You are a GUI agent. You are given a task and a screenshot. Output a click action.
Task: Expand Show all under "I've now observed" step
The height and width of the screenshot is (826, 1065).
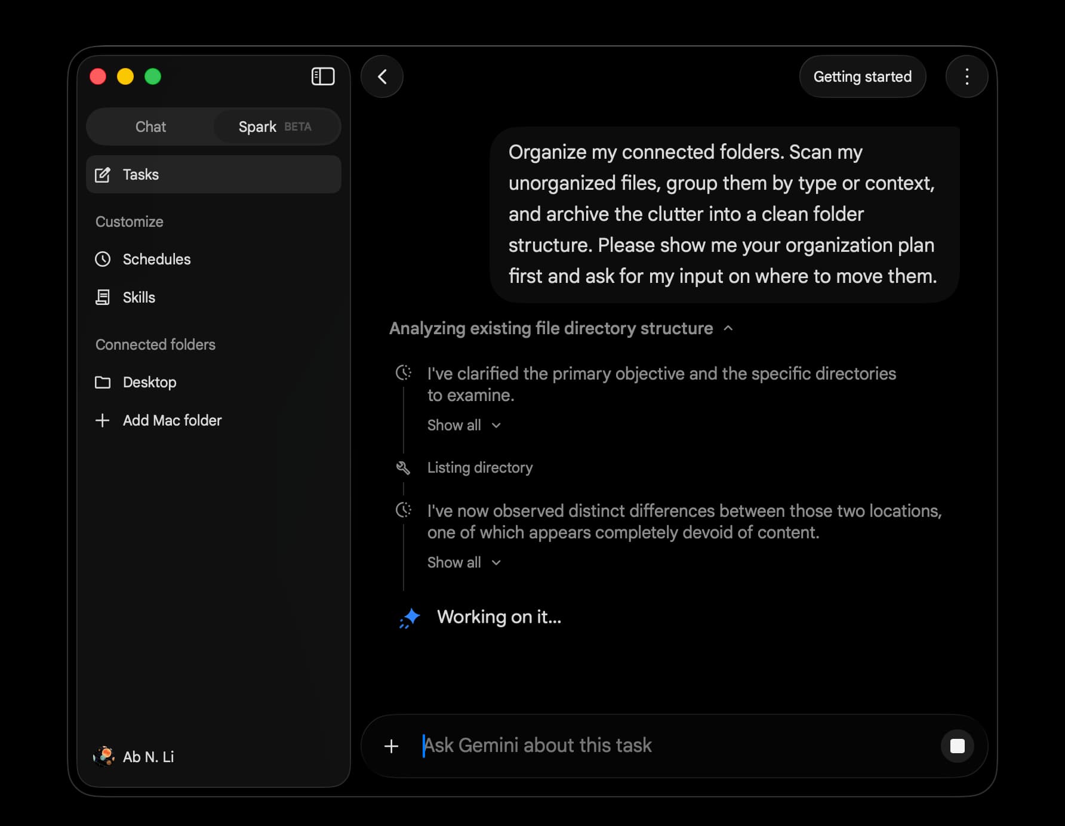[x=464, y=562]
